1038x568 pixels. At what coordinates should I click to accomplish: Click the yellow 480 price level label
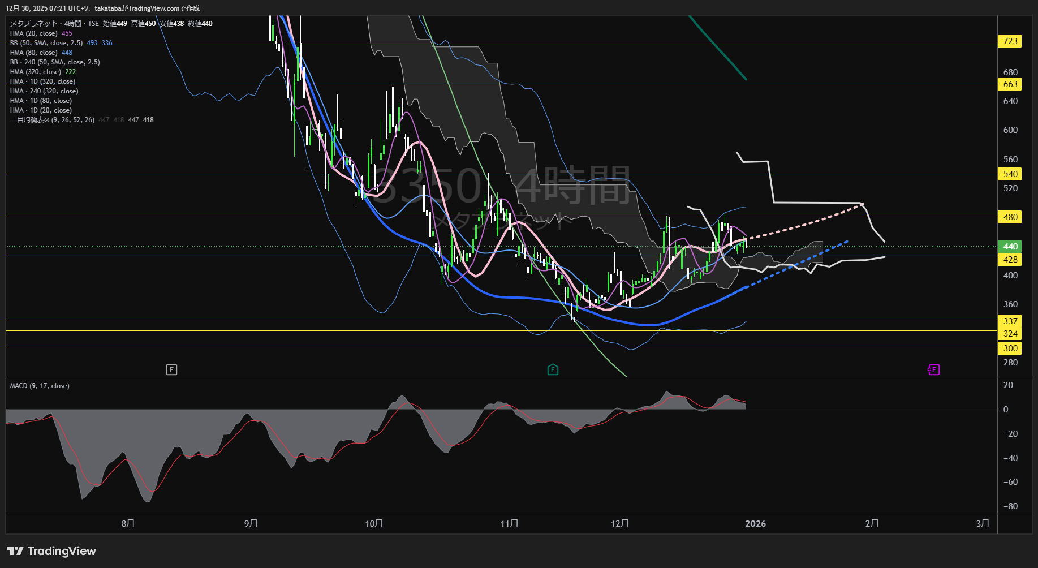[x=1010, y=217]
